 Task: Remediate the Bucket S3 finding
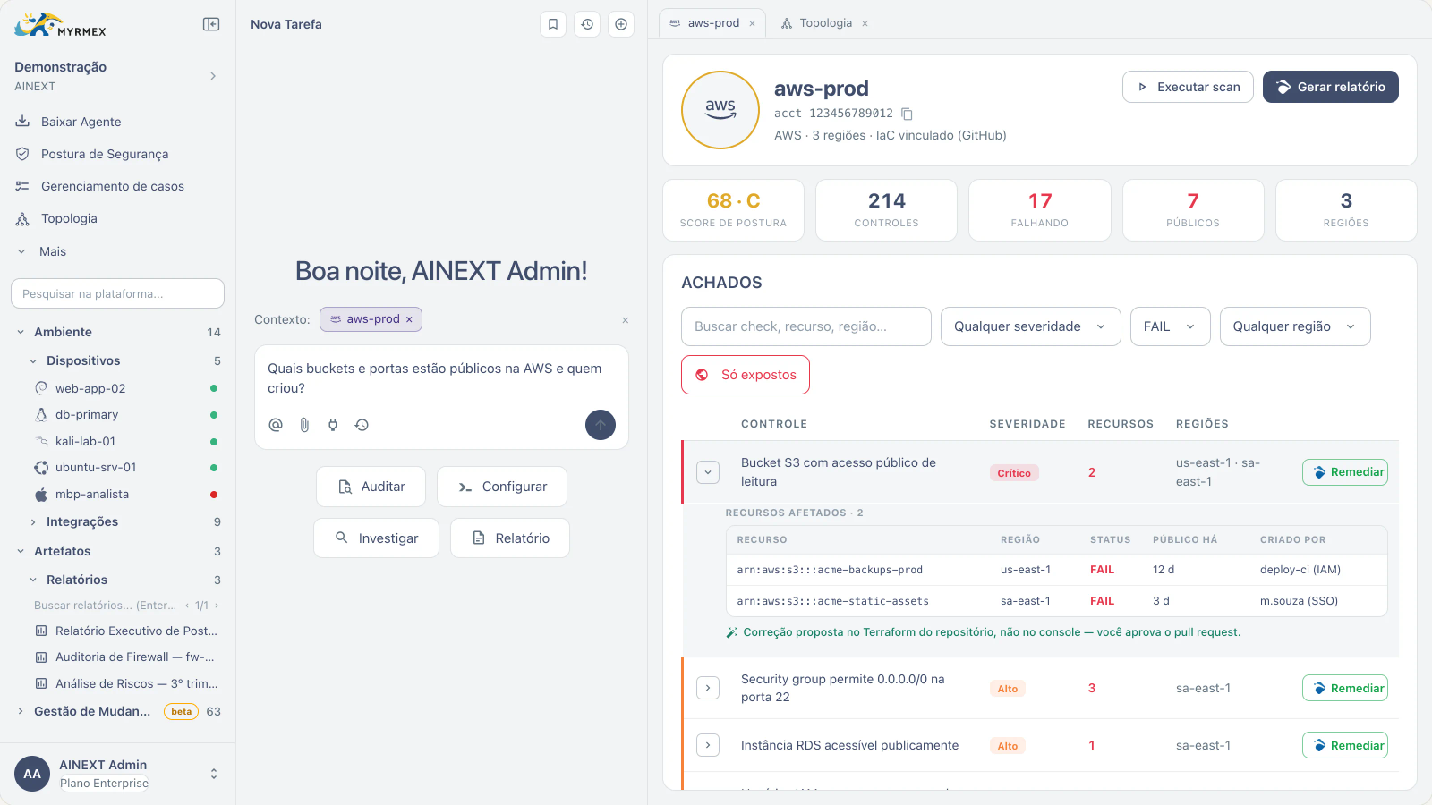(1345, 472)
